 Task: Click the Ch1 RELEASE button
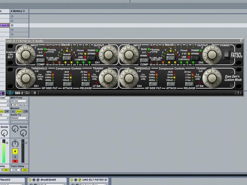[86, 84]
